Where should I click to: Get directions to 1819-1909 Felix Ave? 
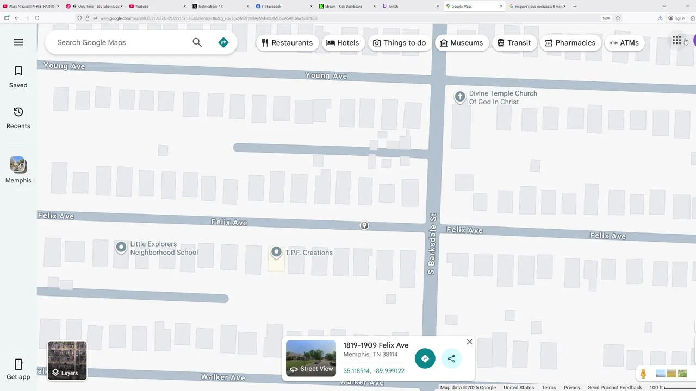tap(425, 358)
